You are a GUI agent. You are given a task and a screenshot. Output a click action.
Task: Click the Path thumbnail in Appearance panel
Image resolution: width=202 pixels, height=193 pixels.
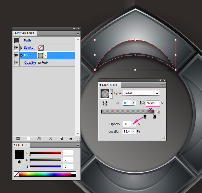[17, 40]
